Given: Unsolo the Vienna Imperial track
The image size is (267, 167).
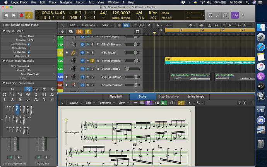Looking at the screenshot, I should (x=92, y=60).
